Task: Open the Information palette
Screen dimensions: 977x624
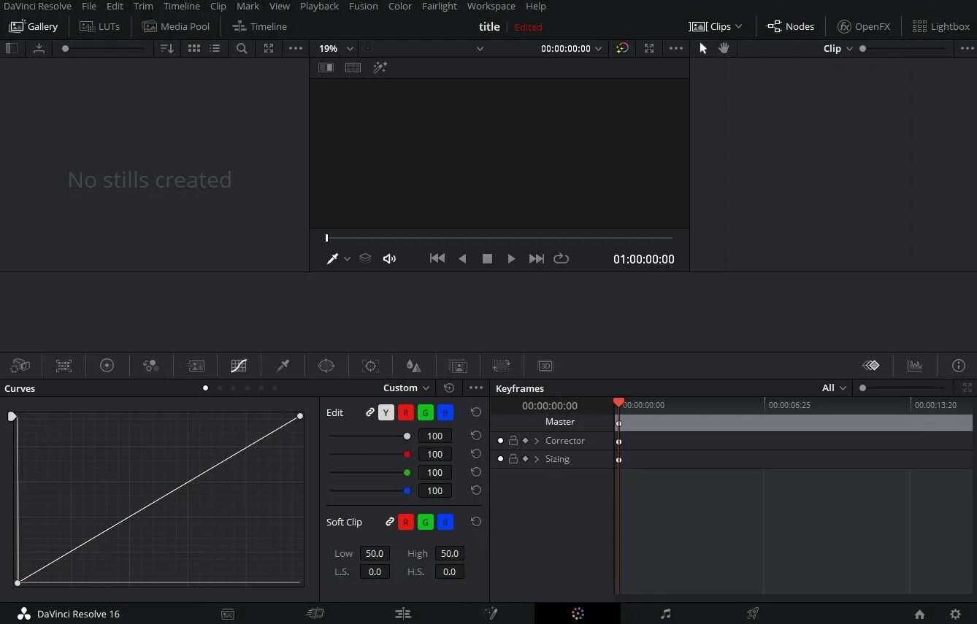Action: pyautogui.click(x=959, y=366)
